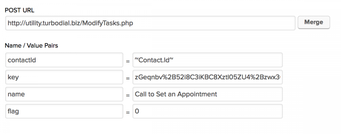Select the key name field

tap(64, 77)
